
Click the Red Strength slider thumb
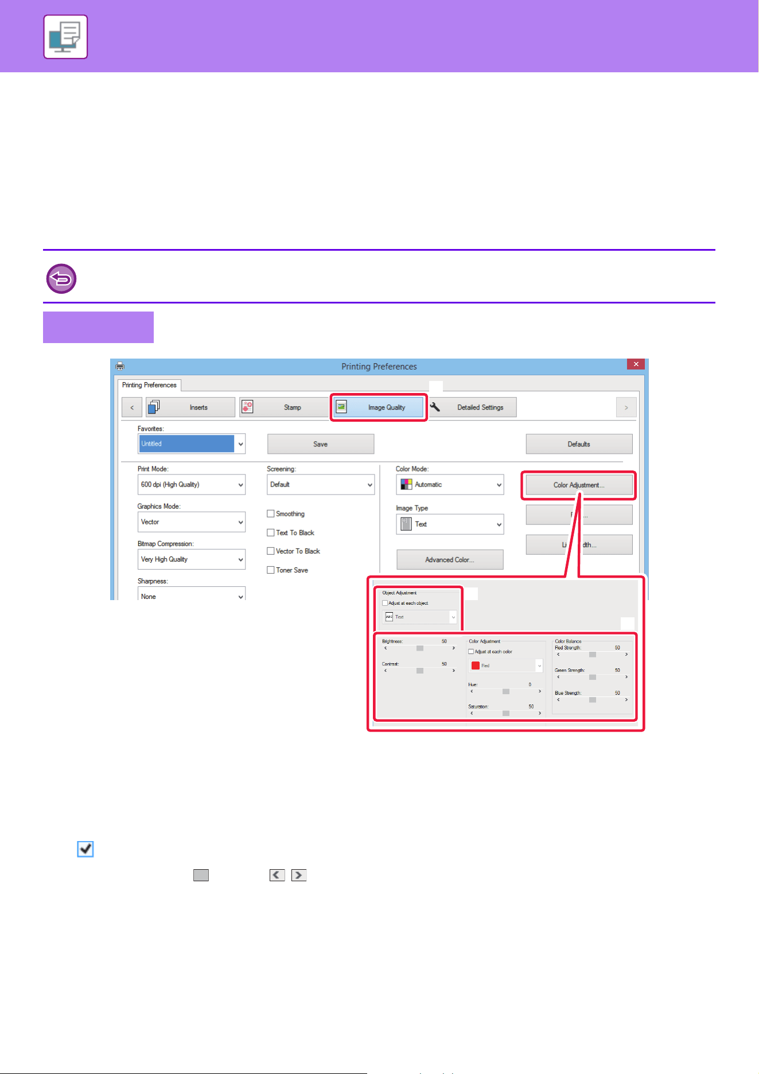593,655
